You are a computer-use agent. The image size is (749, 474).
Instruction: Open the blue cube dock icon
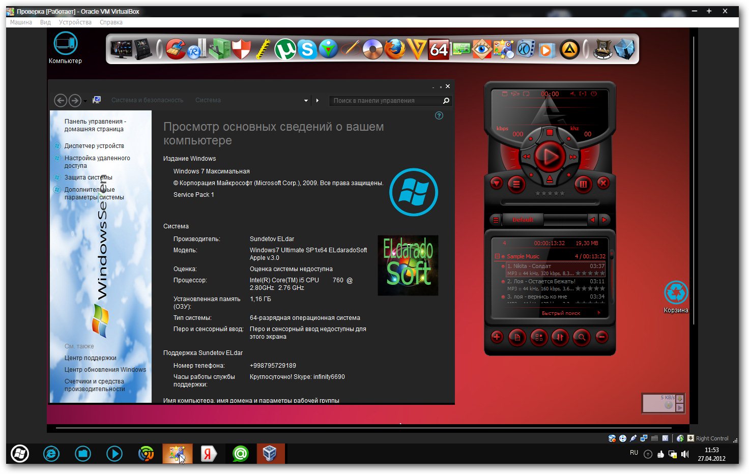coord(624,49)
